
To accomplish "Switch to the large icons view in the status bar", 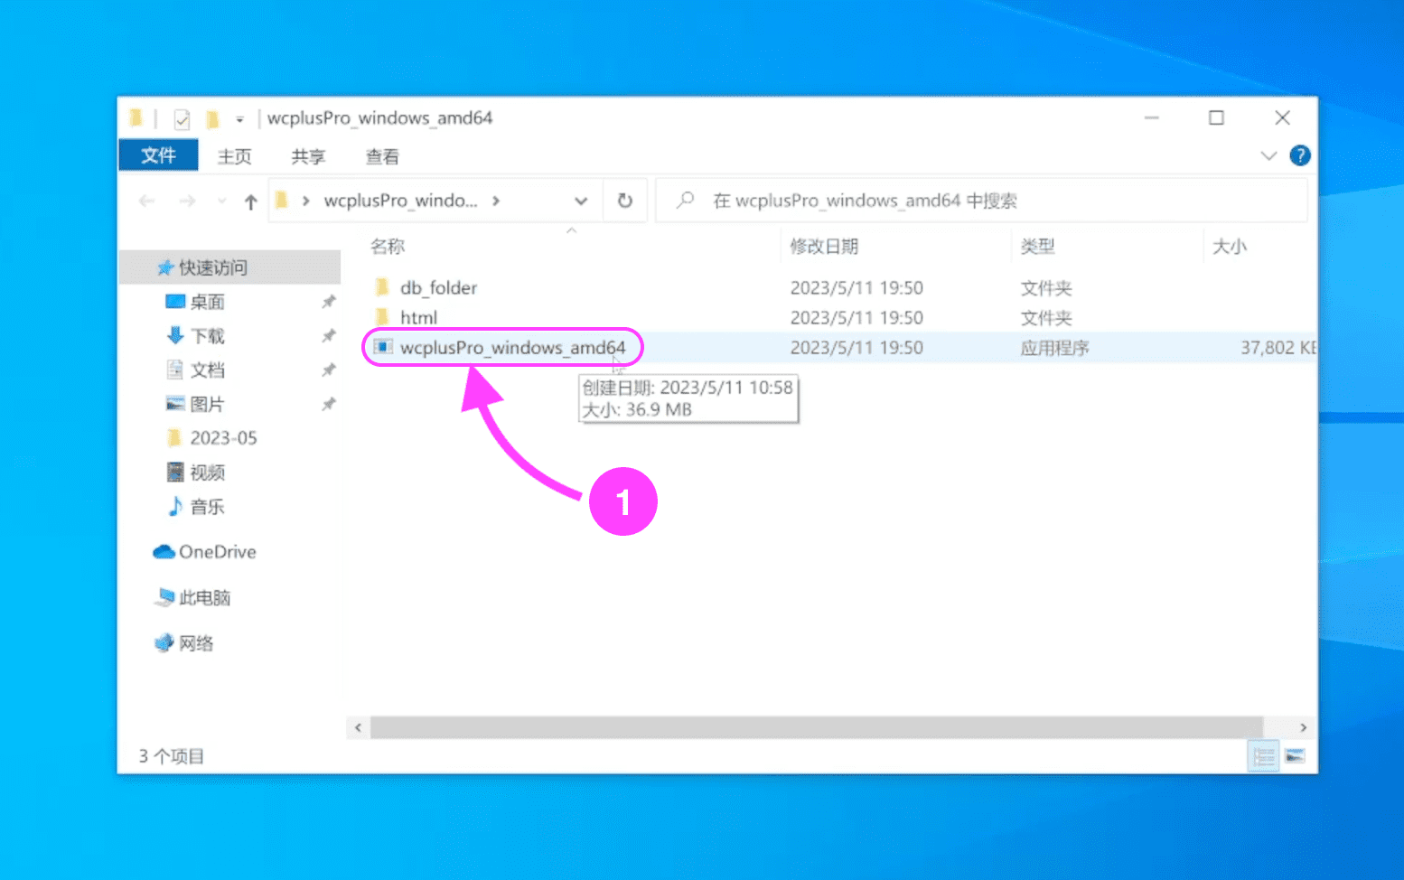I will click(x=1295, y=755).
